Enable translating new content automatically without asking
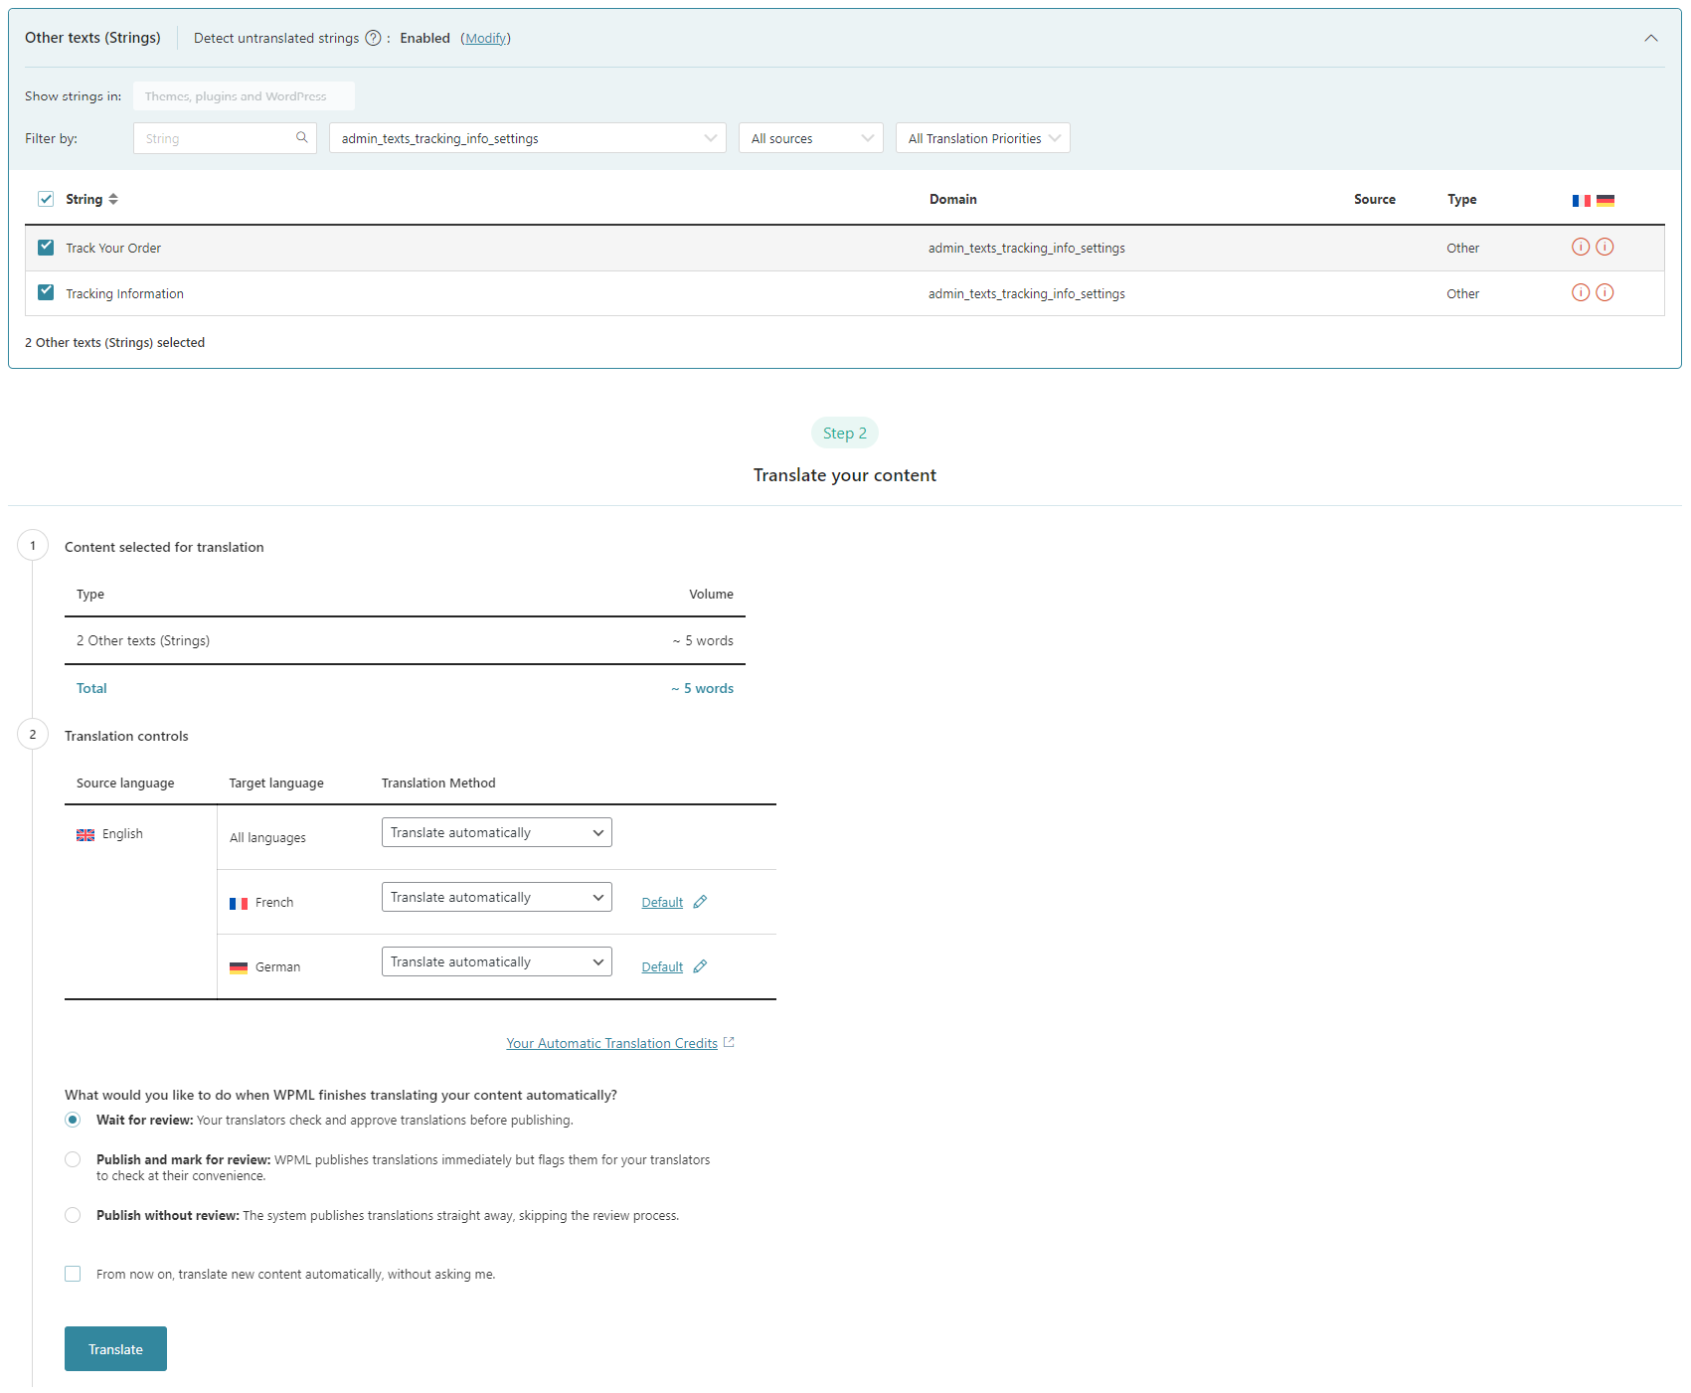Image resolution: width=1691 pixels, height=1393 pixels. click(x=72, y=1274)
